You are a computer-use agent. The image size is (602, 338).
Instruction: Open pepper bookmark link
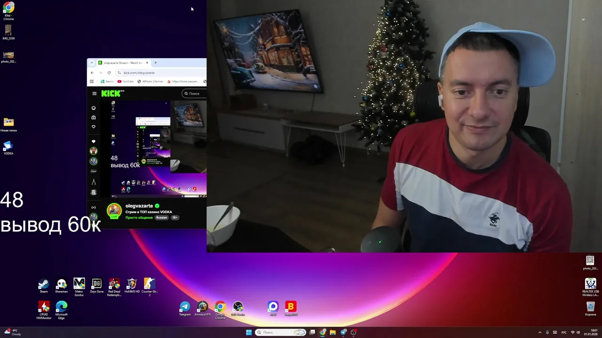pyautogui.click(x=183, y=82)
